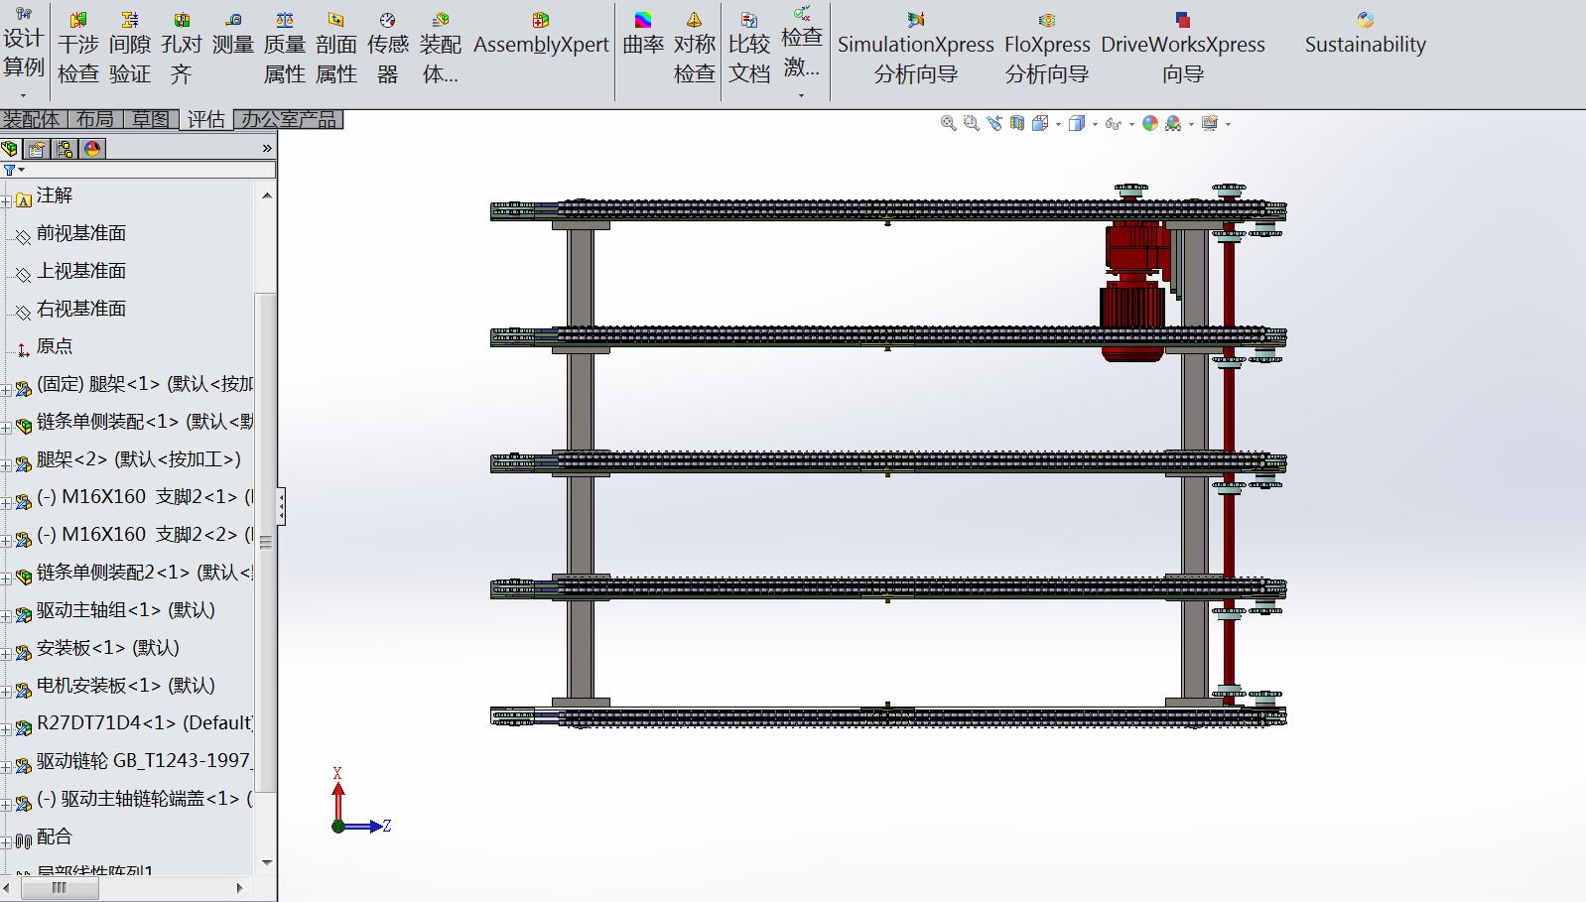Open FeatureManager design tree tab
The width and height of the screenshot is (1586, 902).
coord(11,149)
